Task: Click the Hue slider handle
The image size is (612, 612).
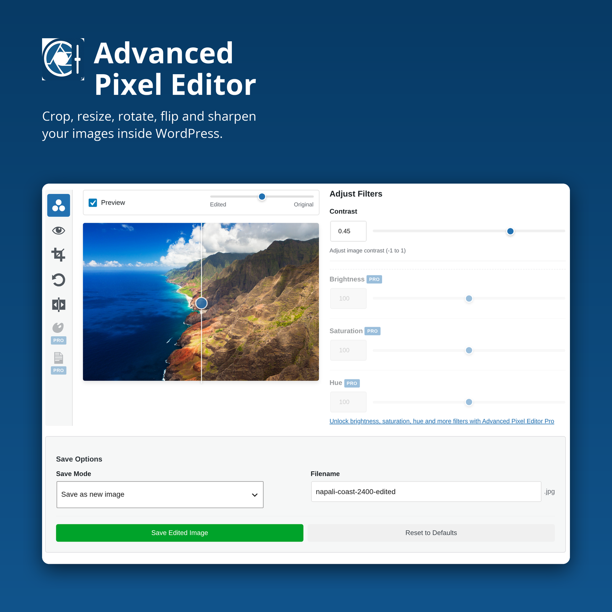Action: pos(469,402)
